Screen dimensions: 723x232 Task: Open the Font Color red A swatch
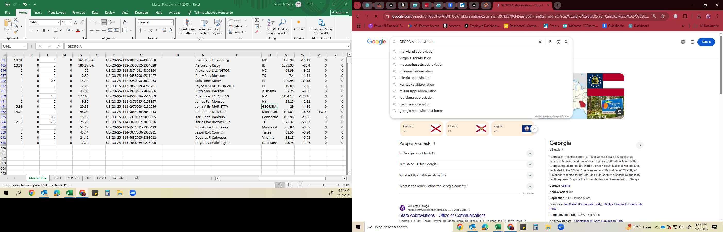tap(78, 30)
